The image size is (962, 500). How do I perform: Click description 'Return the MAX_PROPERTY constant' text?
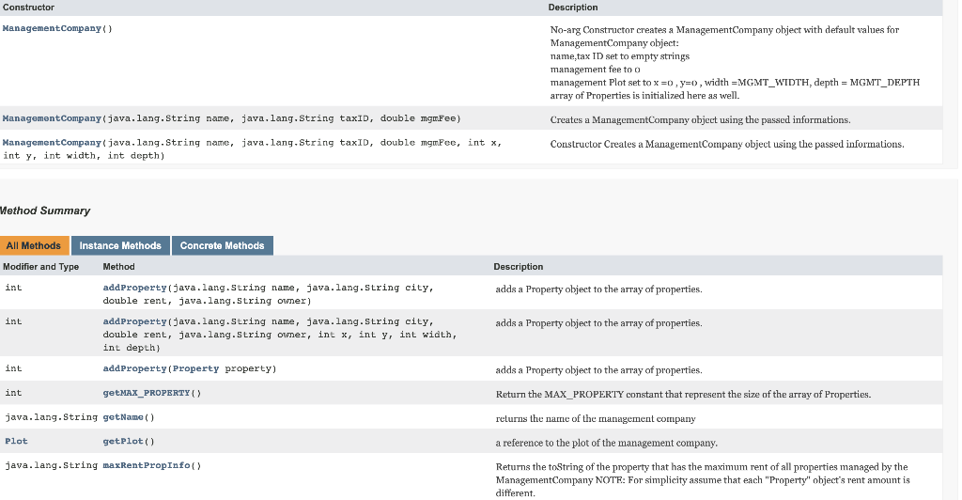point(684,394)
